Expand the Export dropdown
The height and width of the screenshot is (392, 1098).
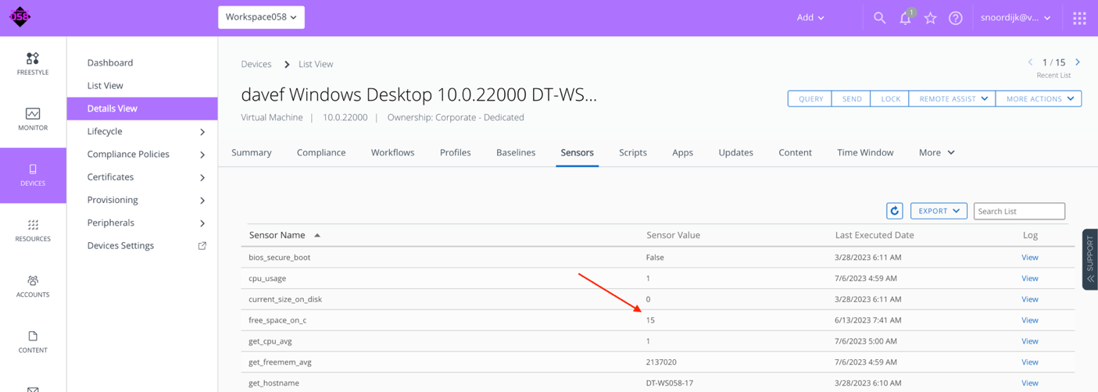pyautogui.click(x=939, y=211)
